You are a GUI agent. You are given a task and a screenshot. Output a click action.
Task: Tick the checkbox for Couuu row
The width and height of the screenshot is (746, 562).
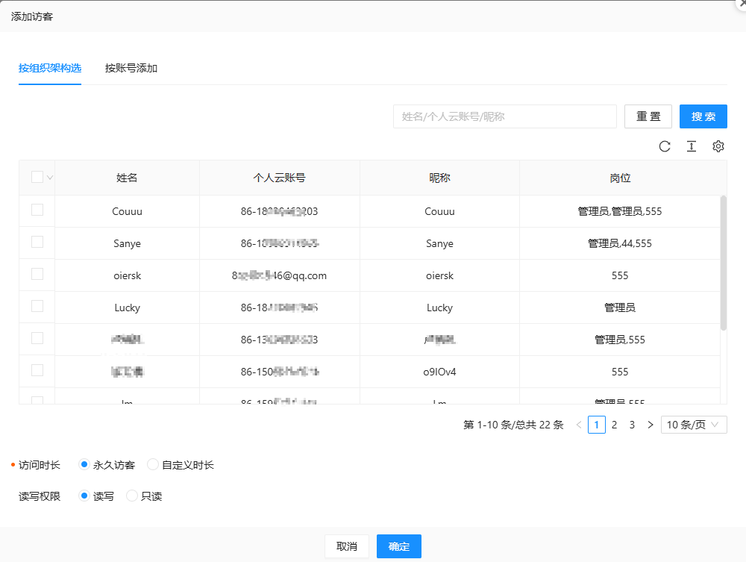(37, 210)
